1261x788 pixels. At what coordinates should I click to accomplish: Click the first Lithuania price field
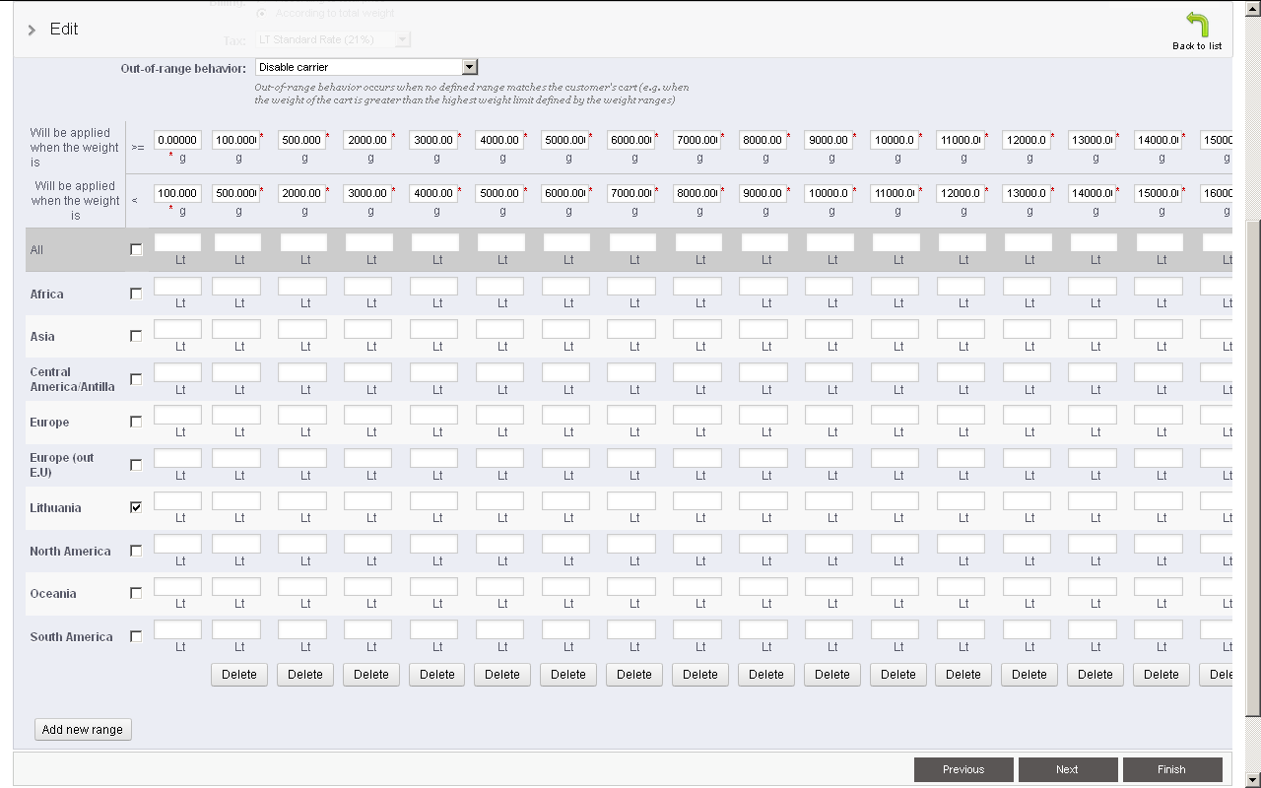click(177, 501)
